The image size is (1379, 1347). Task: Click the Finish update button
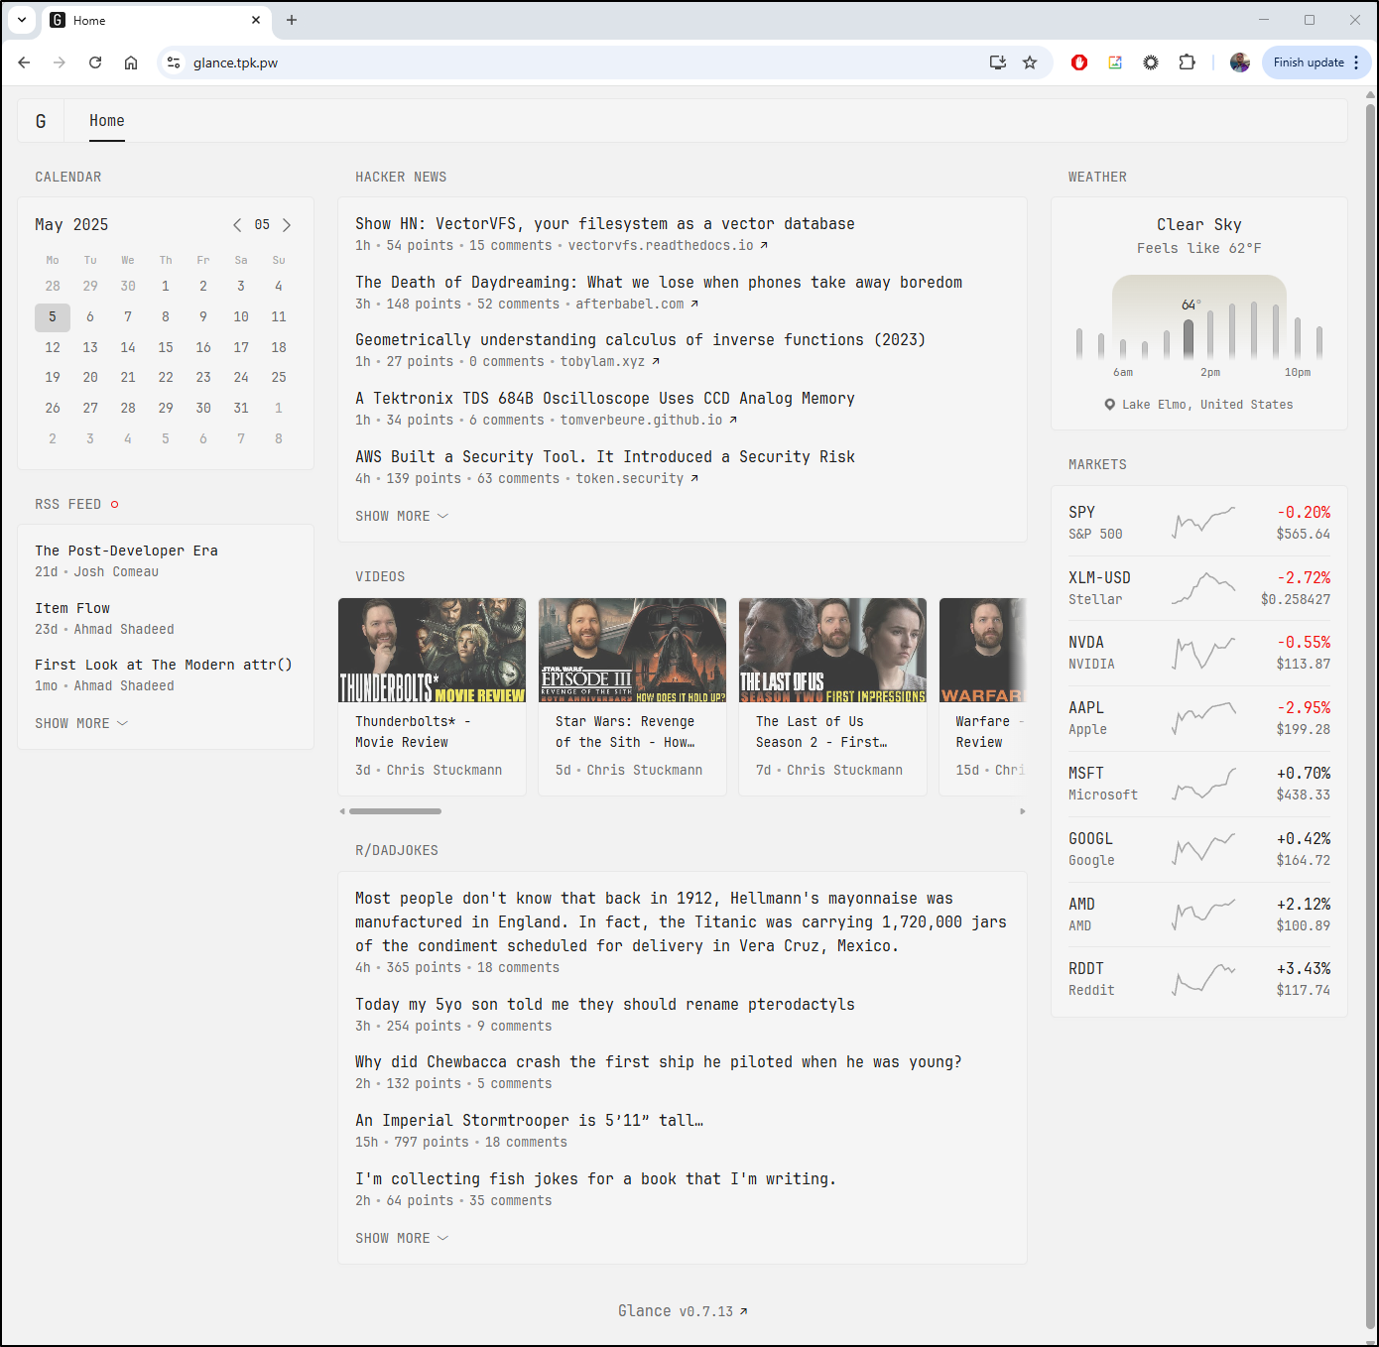pyautogui.click(x=1316, y=62)
